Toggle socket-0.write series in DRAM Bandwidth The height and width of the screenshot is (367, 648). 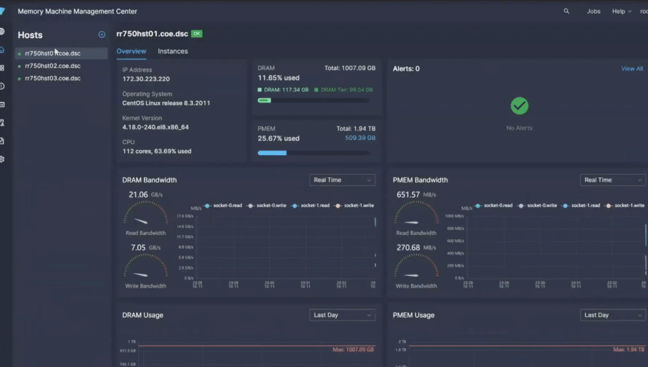[266, 205]
